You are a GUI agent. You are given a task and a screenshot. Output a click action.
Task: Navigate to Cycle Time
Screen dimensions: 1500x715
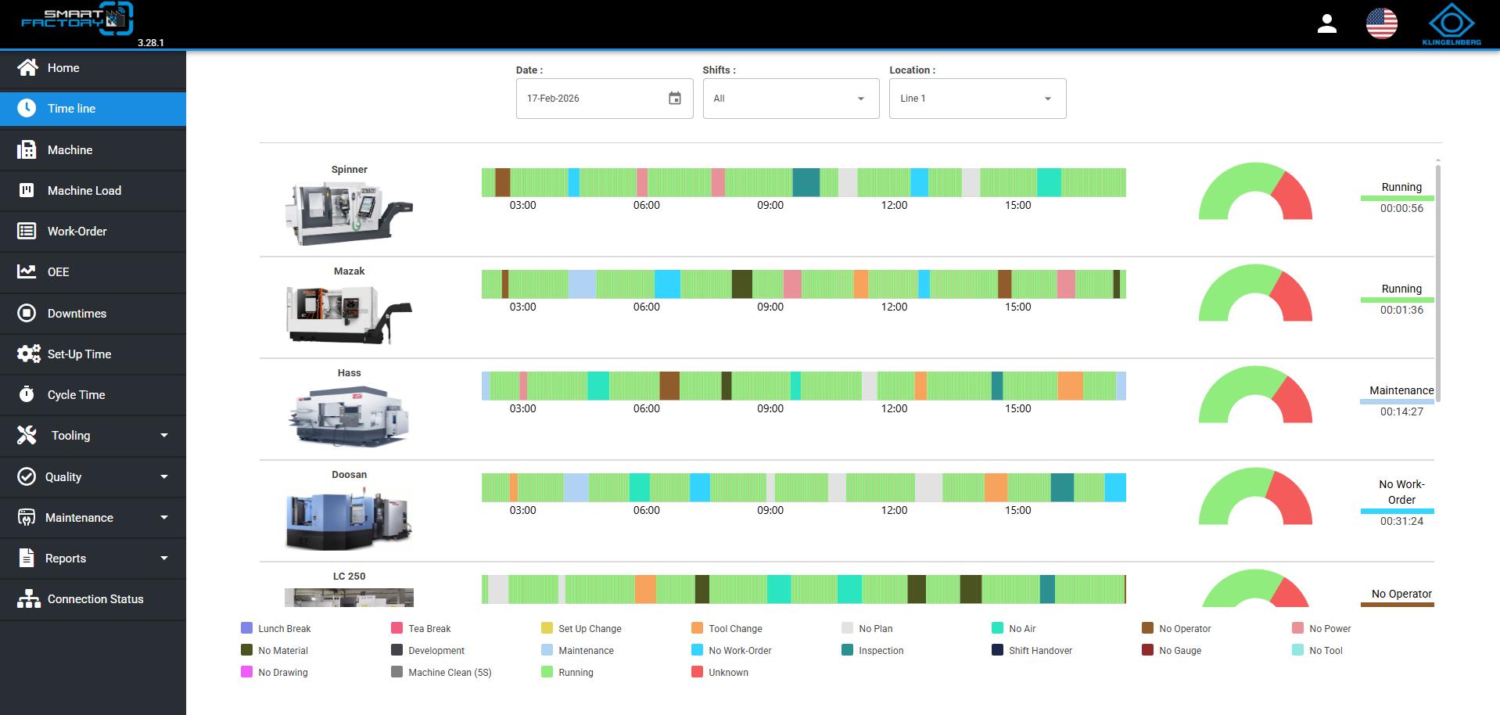tap(93, 394)
